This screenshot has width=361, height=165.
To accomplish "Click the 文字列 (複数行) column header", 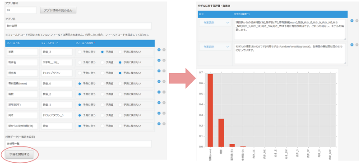I will pos(242,14).
